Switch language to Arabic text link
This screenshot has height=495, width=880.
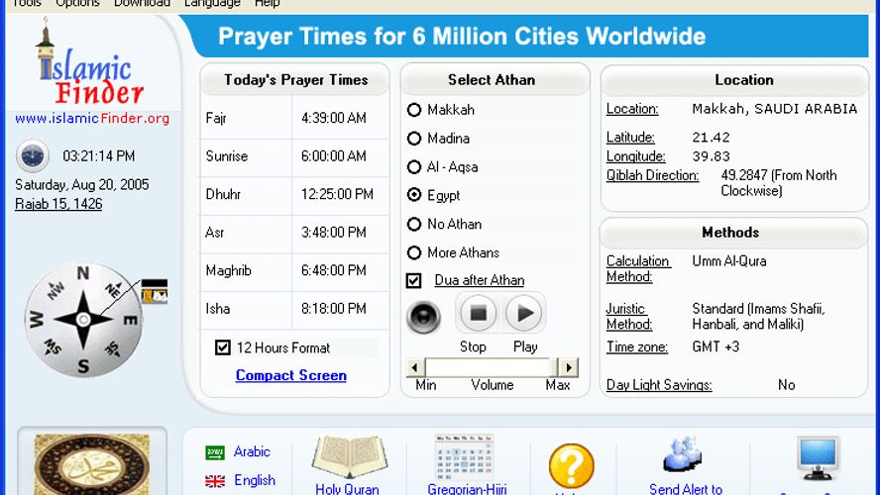point(252,451)
